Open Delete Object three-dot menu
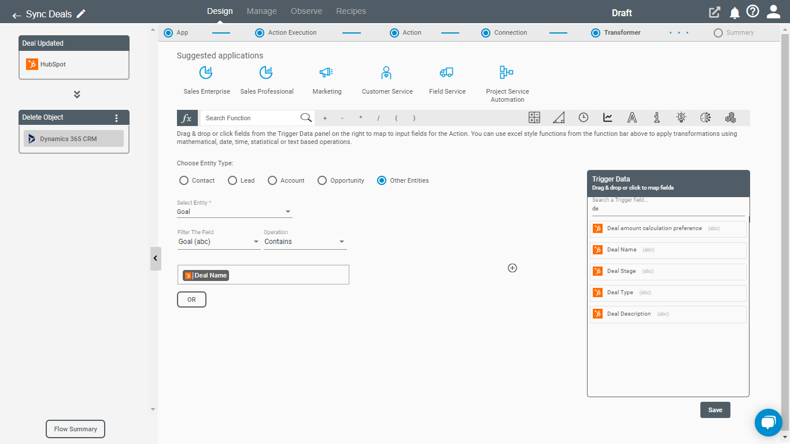Screen dimensions: 790x444 (x=116, y=118)
